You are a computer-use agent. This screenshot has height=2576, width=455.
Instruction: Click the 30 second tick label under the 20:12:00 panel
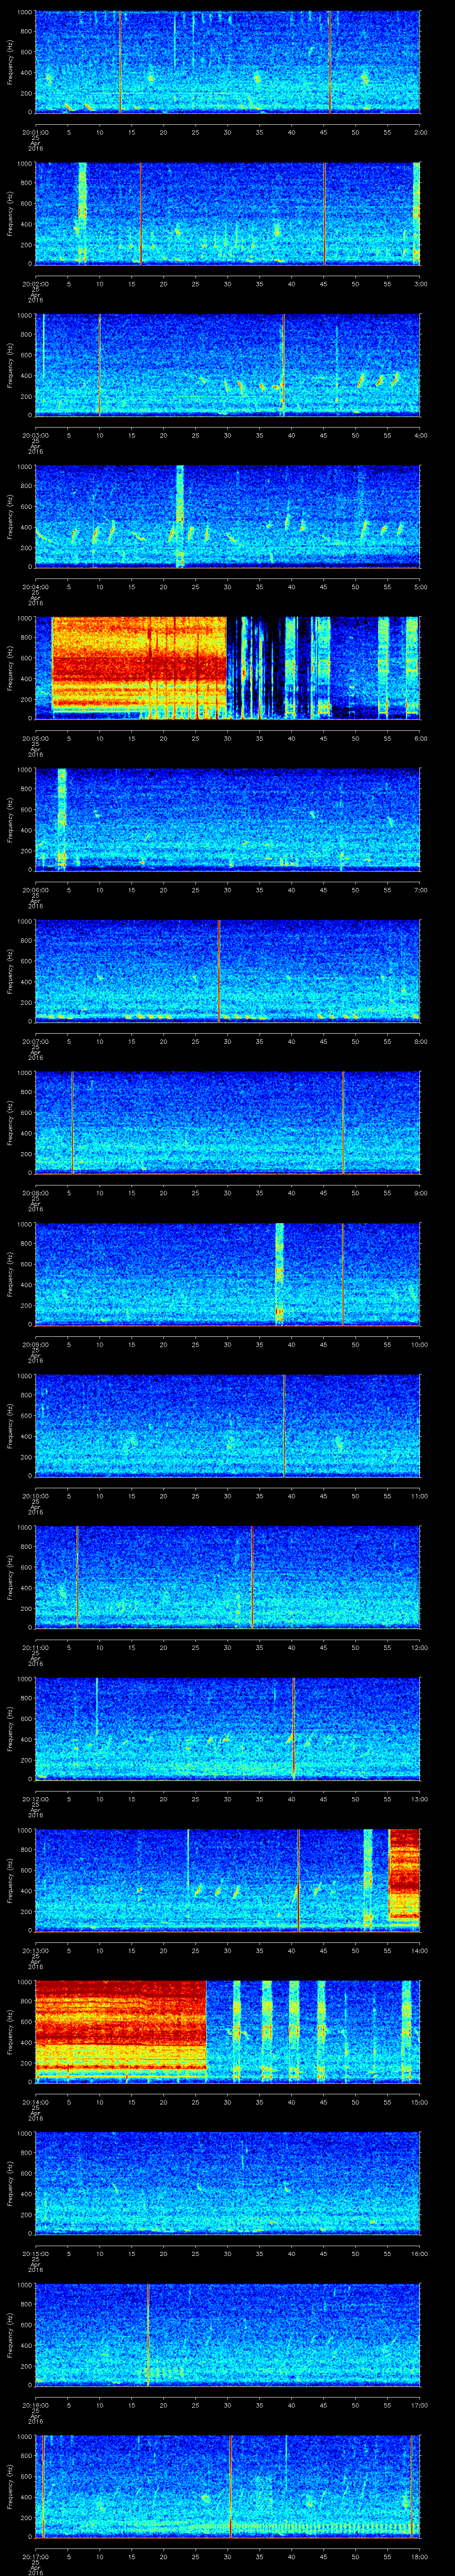(228, 1798)
